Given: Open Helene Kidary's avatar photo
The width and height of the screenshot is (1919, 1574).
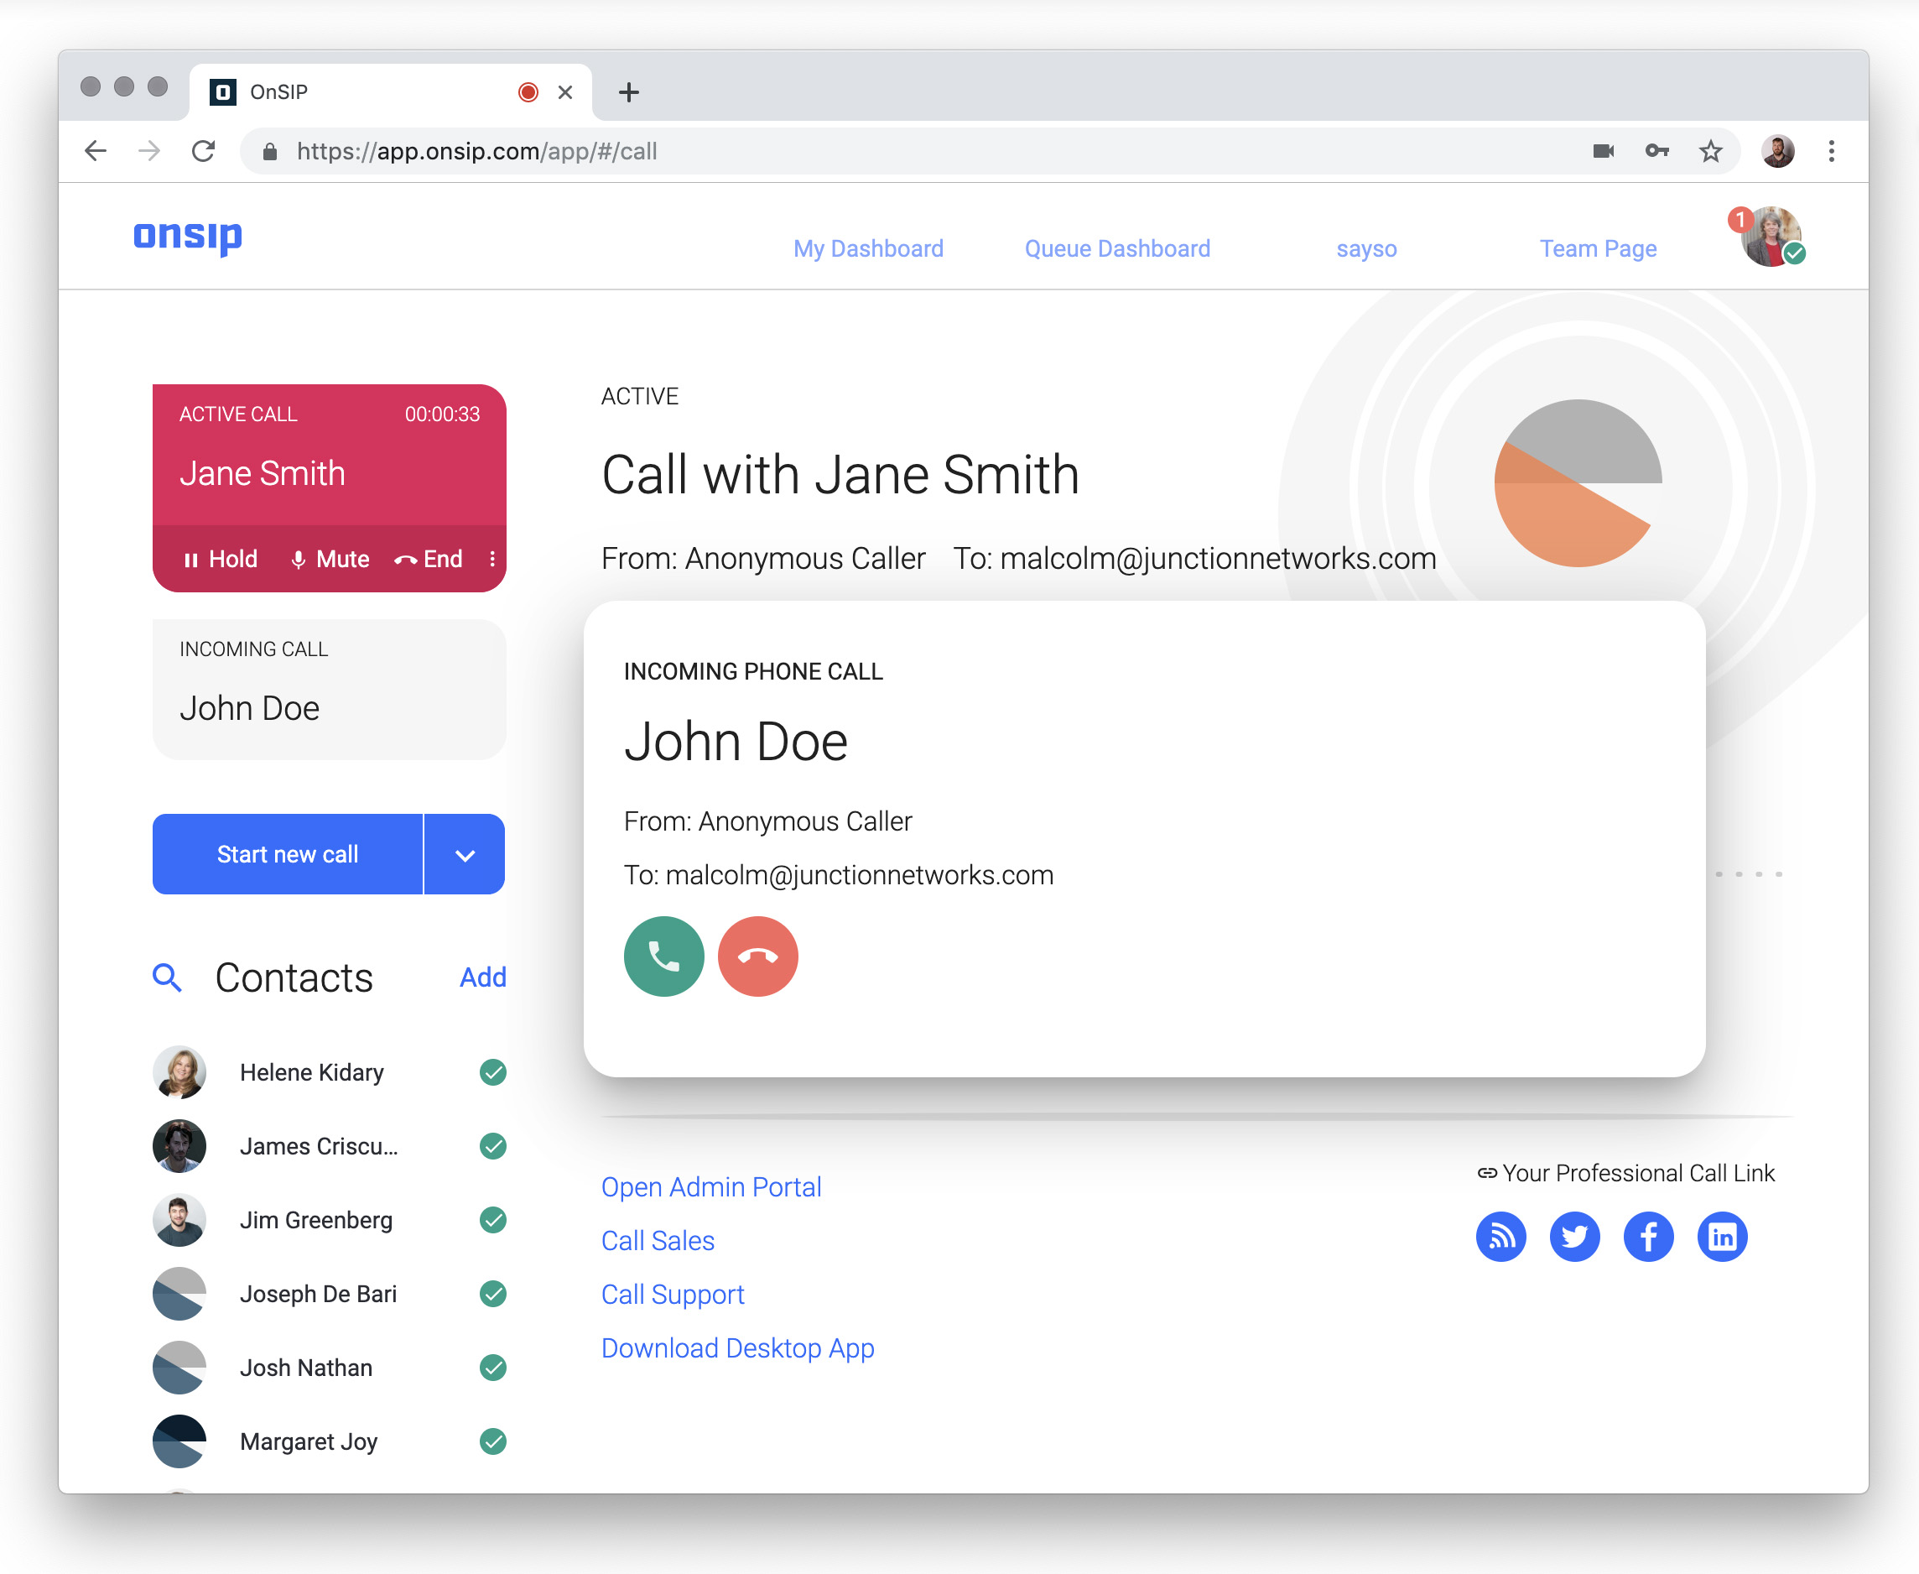Looking at the screenshot, I should 179,1072.
